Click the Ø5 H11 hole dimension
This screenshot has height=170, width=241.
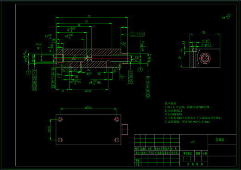point(76,82)
